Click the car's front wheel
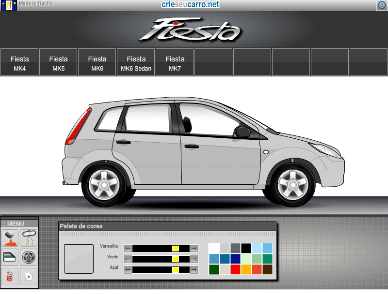Image resolution: width=388 pixels, height=294 pixels. point(293,185)
